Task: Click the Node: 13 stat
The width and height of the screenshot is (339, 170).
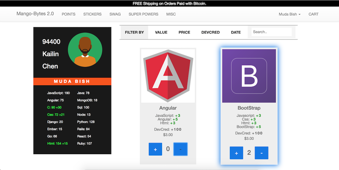Action: [84, 115]
